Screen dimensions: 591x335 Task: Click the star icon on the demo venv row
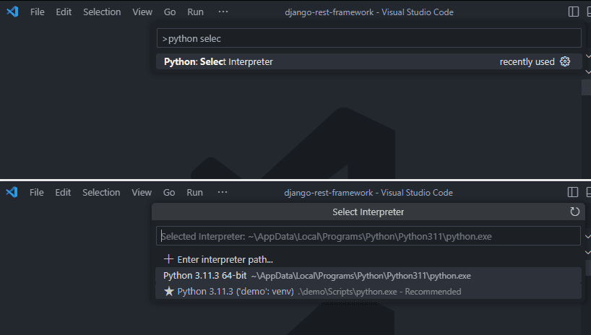169,291
